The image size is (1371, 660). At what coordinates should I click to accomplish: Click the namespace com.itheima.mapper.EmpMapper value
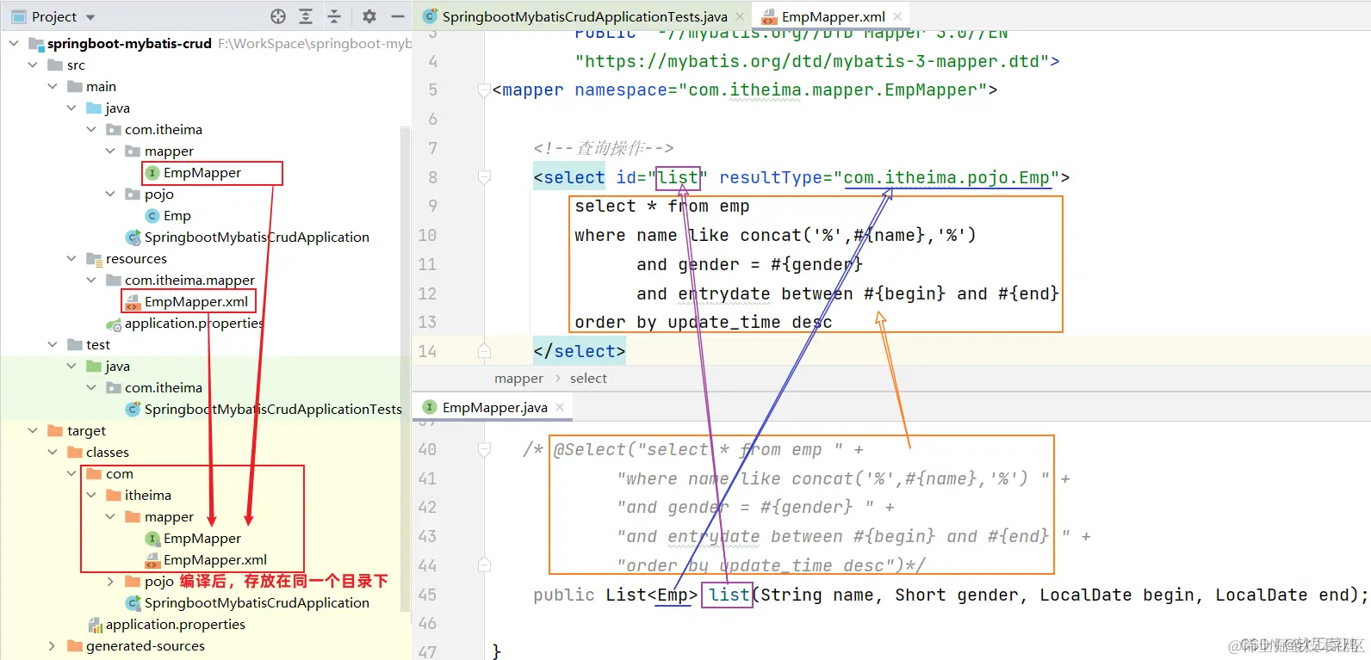coord(833,89)
